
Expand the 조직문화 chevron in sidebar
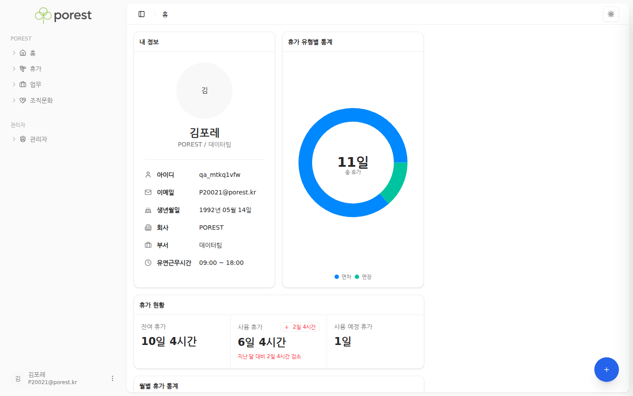point(14,100)
